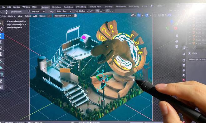Open the Global transform orientation dropdown

pyautogui.click(x=81, y=11)
